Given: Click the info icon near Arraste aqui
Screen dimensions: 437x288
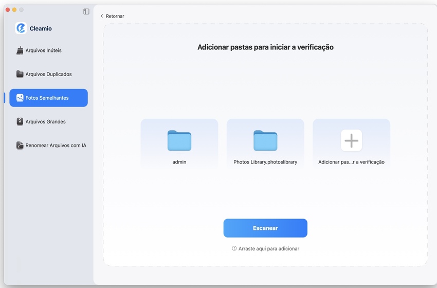Looking at the screenshot, I should click(x=234, y=248).
